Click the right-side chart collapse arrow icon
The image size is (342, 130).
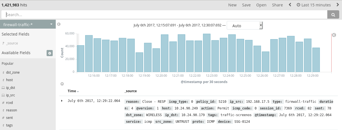pos(334,35)
